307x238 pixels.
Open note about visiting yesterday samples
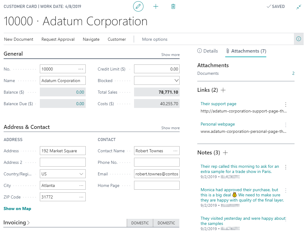coord(243,221)
